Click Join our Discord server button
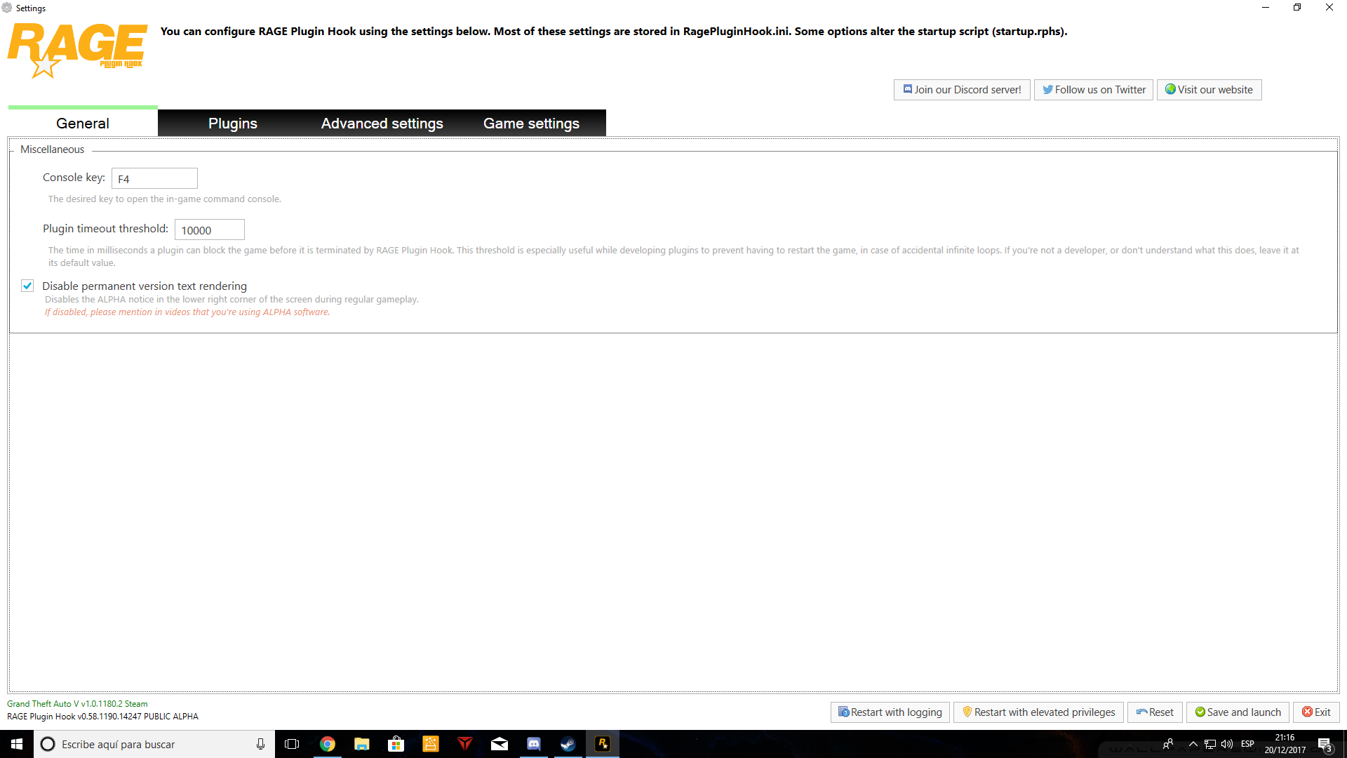This screenshot has height=758, width=1347. coord(962,90)
